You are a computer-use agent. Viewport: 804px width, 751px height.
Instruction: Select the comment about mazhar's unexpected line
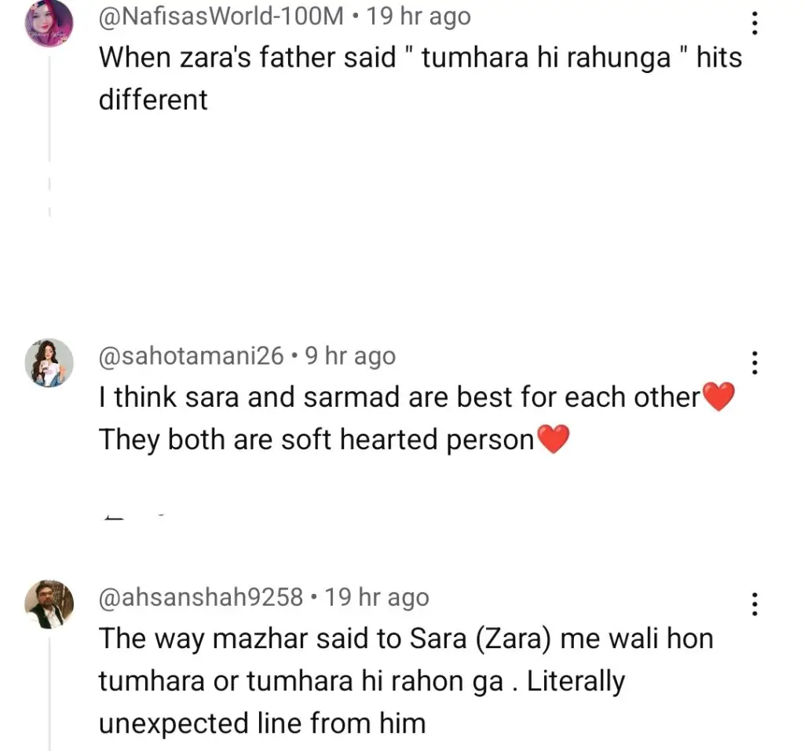406,681
